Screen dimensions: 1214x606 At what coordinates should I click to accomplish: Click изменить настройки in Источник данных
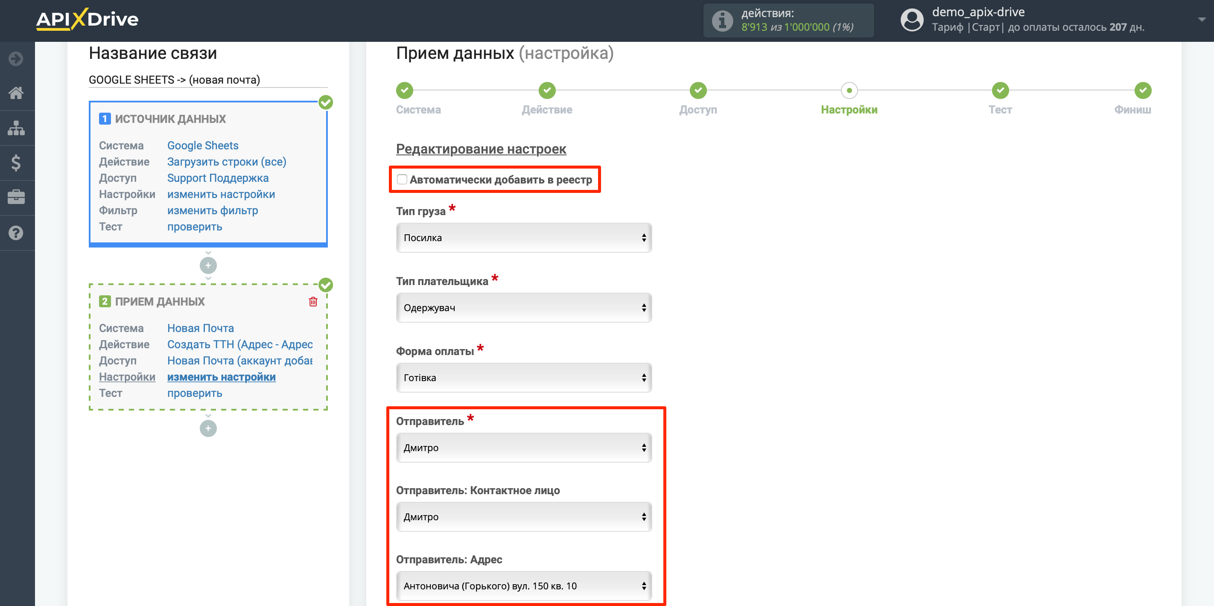click(221, 194)
